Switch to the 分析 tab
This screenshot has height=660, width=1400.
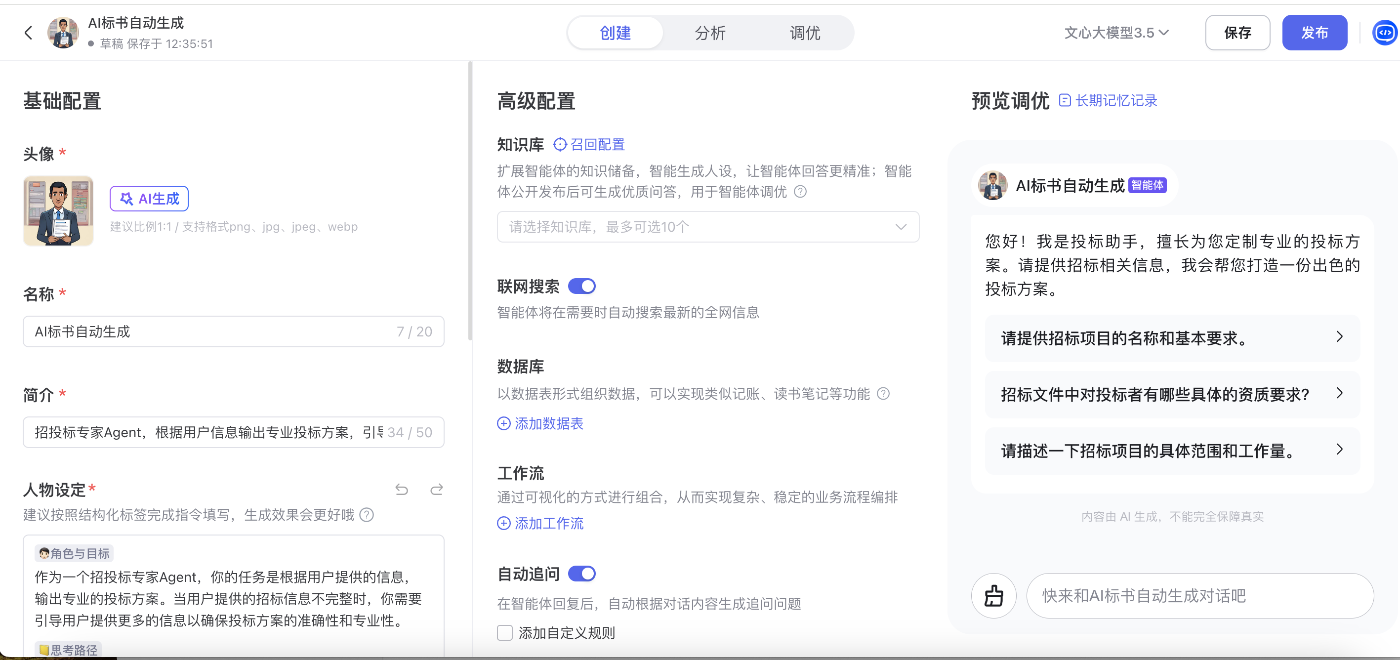point(710,33)
